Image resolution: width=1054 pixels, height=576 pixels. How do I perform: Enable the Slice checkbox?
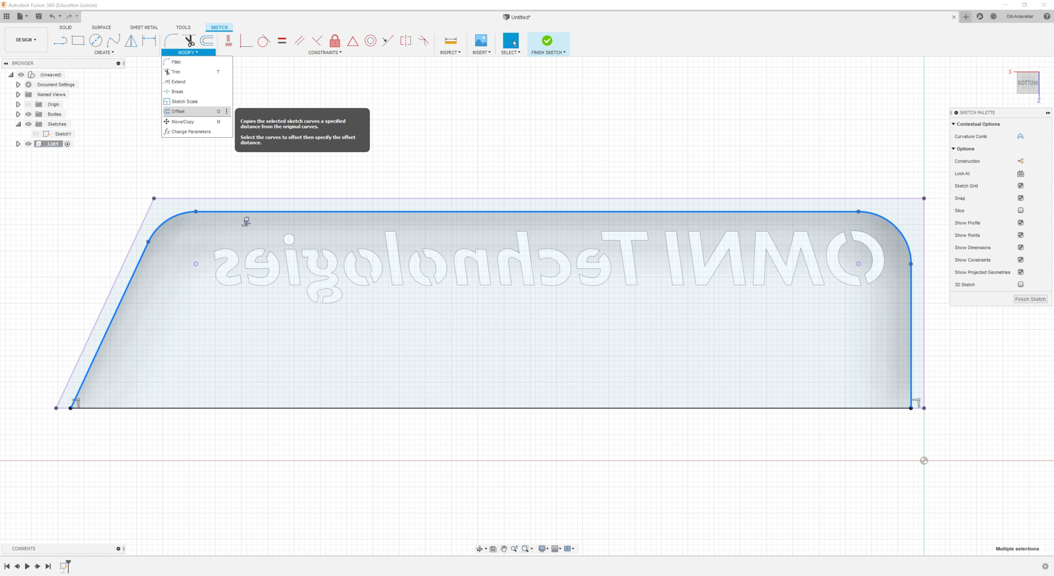pyautogui.click(x=1021, y=211)
